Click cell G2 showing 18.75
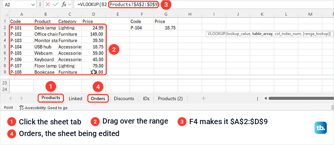Viewport: 334px width, 145px height. point(166,28)
